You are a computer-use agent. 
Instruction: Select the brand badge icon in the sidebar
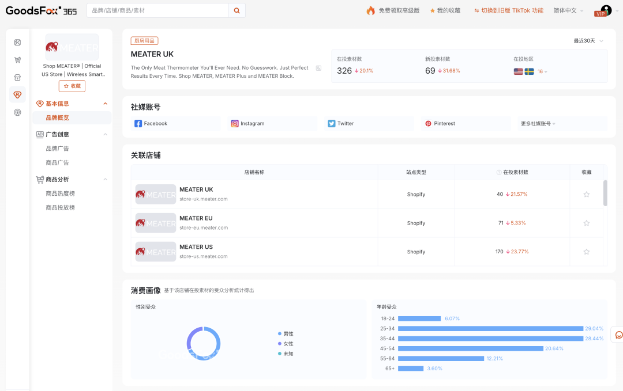click(17, 95)
